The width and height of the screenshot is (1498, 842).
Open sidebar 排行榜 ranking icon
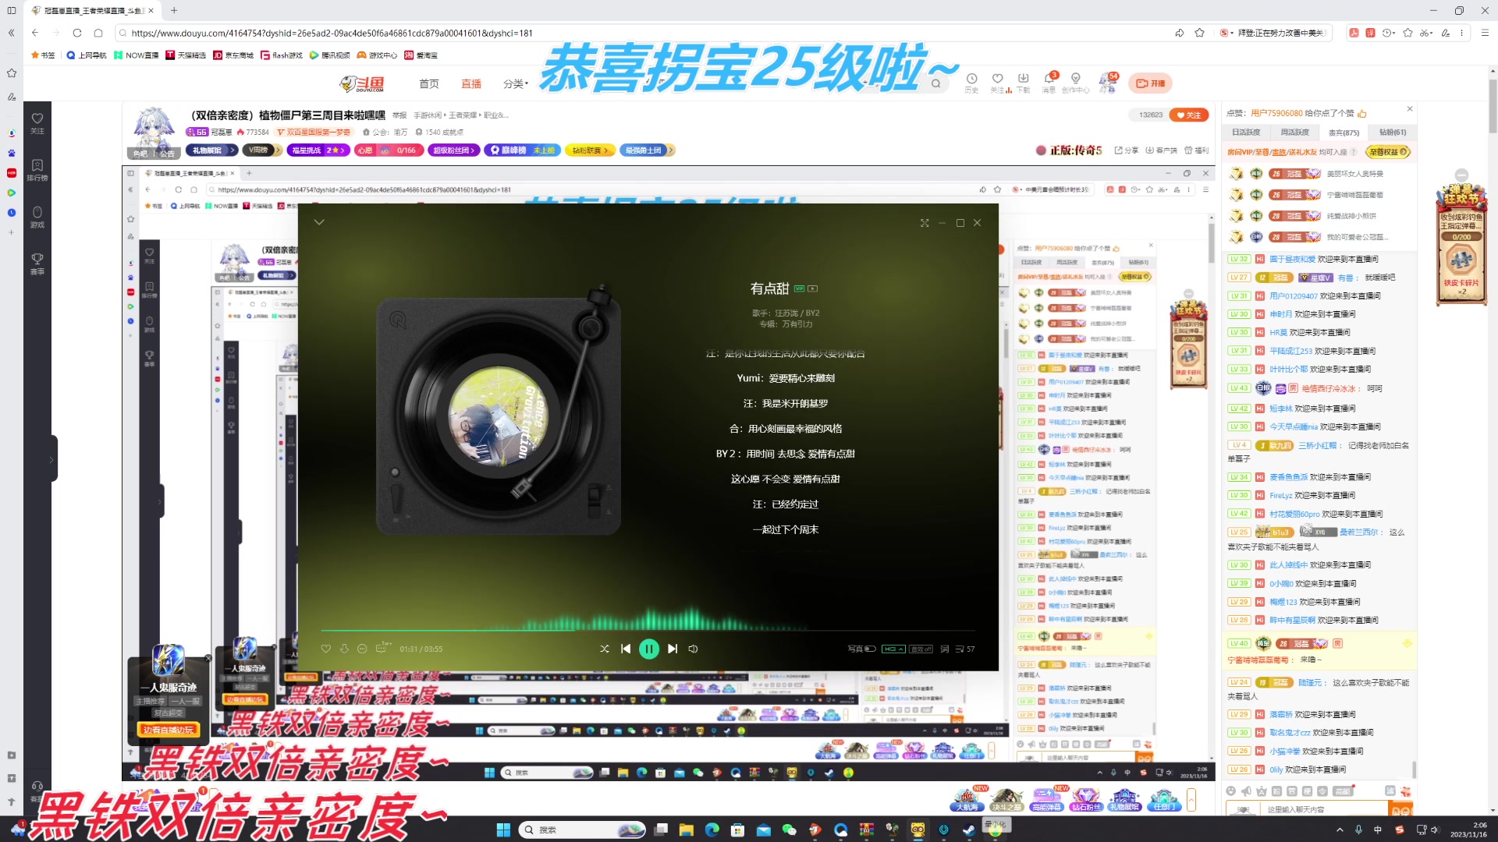point(37,169)
